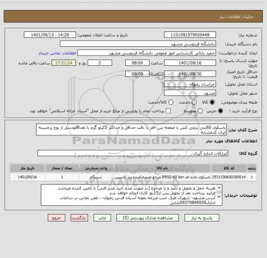Click the response deadline time 08:00 field
The width and height of the screenshot is (267, 258).
coord(137,63)
